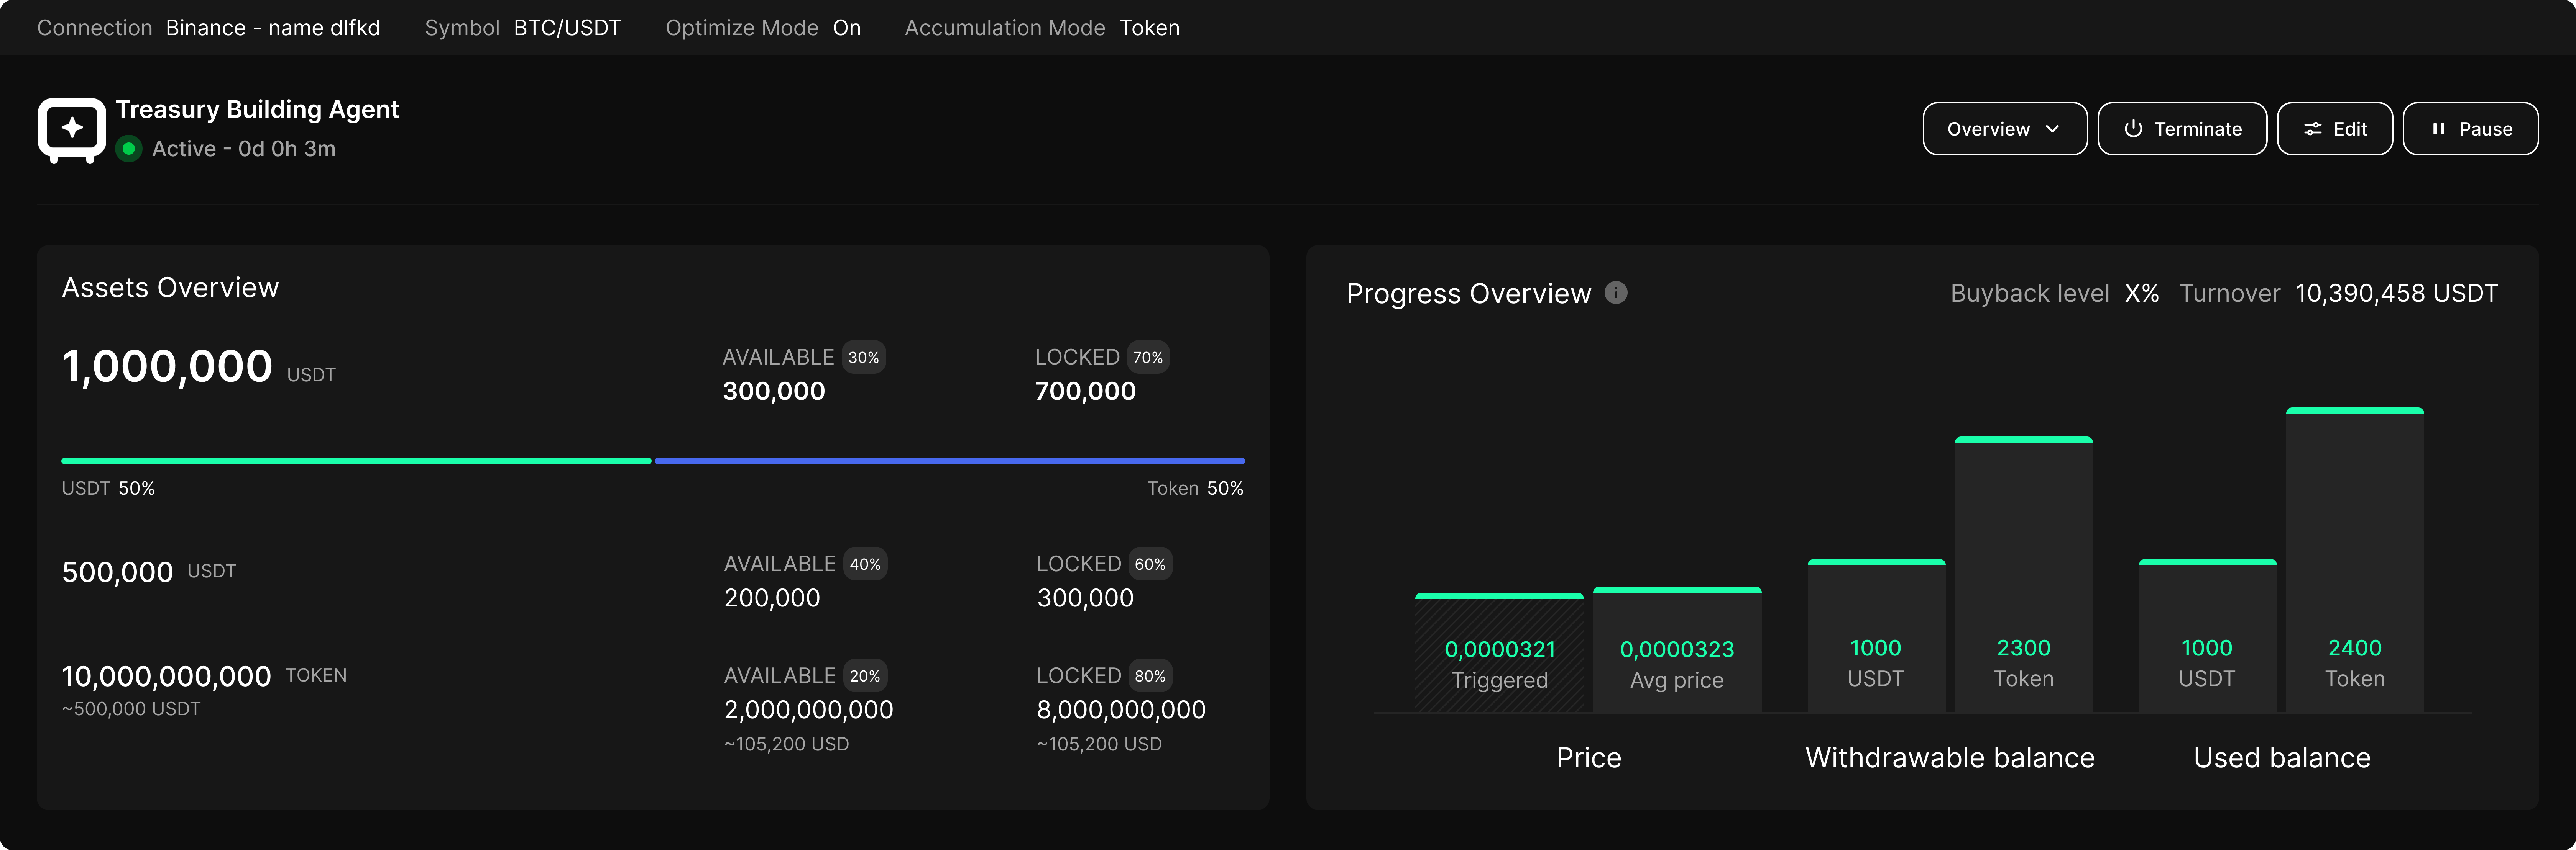This screenshot has width=2576, height=850.
Task: Click the Binance connection name
Action: click(x=273, y=28)
